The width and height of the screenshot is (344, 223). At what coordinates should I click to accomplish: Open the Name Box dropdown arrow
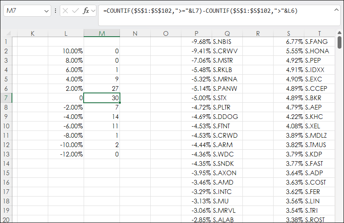[x=46, y=11]
